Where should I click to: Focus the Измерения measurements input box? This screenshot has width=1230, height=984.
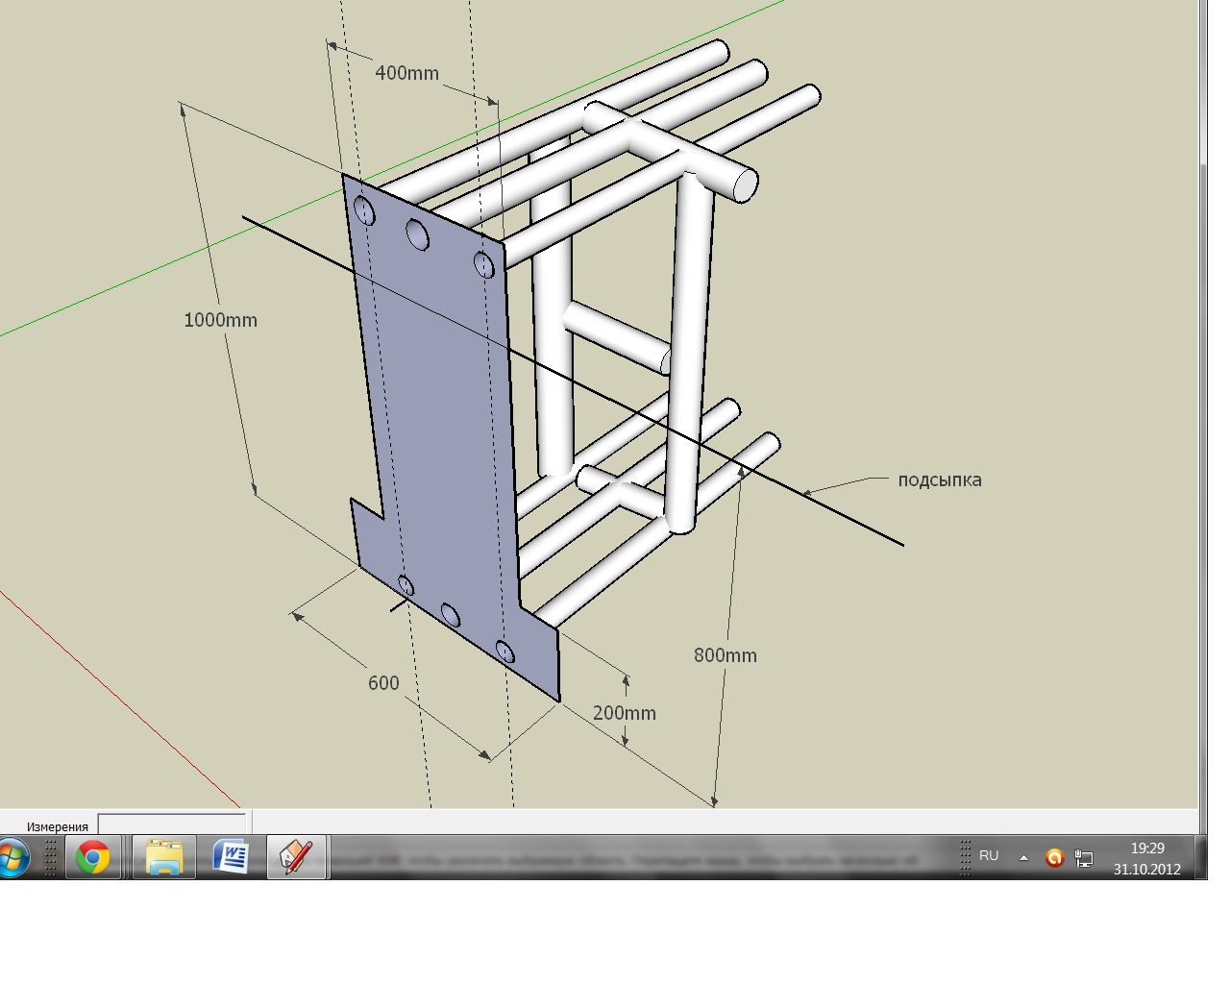(172, 824)
